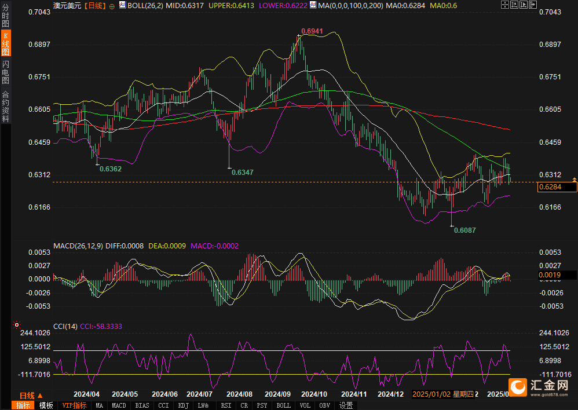Click the BOLL indicator chart icon
The width and height of the screenshot is (578, 410).
[122, 5]
